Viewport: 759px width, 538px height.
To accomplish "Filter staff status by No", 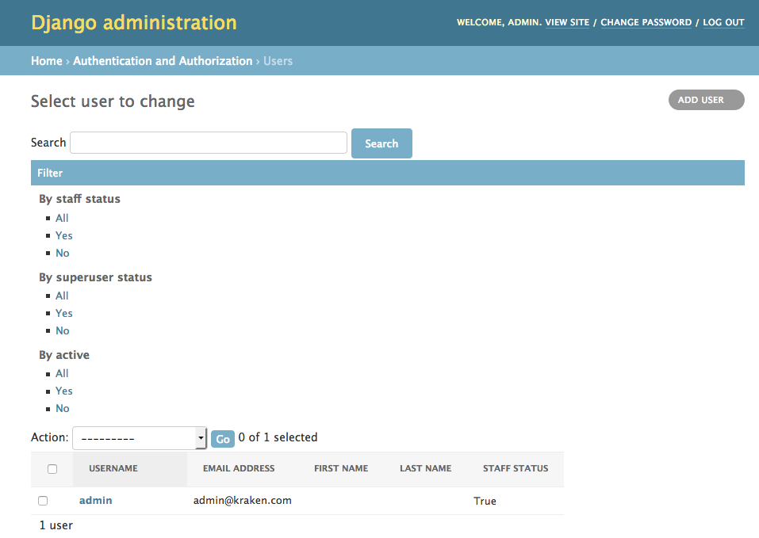I will click(x=63, y=253).
